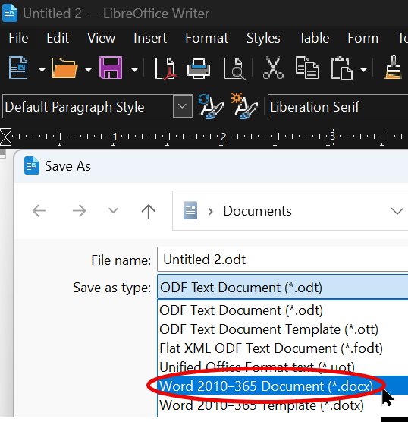This screenshot has height=422, width=408.
Task: Select Clone Formatting paintbrush icon
Action: tap(393, 68)
